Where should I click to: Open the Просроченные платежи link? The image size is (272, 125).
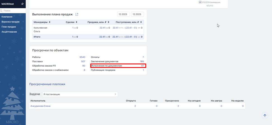47,84
